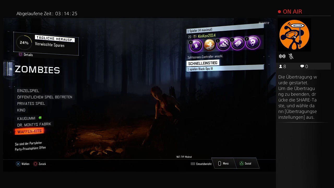Click the TÄGLICHE HERAUSF. label
The image size is (334, 188).
pyautogui.click(x=55, y=39)
